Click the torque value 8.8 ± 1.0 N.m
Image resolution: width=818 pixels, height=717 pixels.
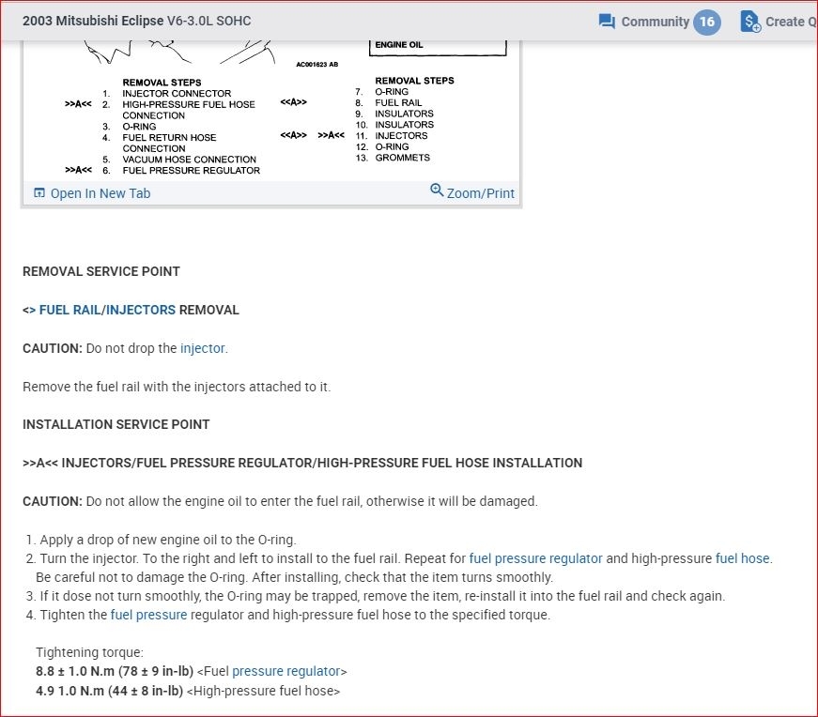pos(75,671)
